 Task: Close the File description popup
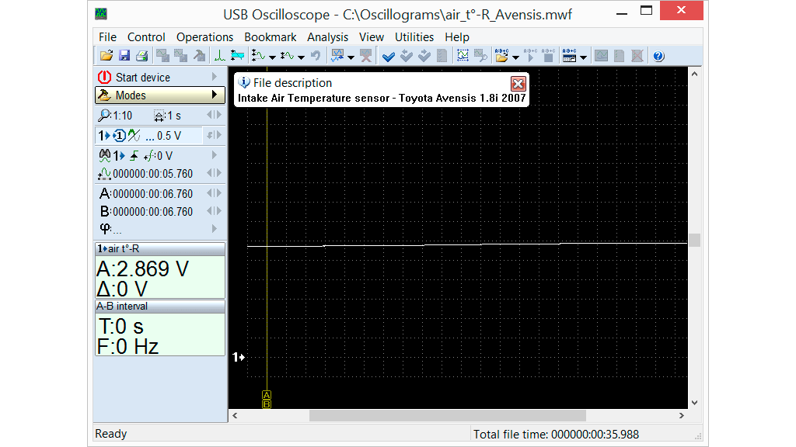[518, 84]
